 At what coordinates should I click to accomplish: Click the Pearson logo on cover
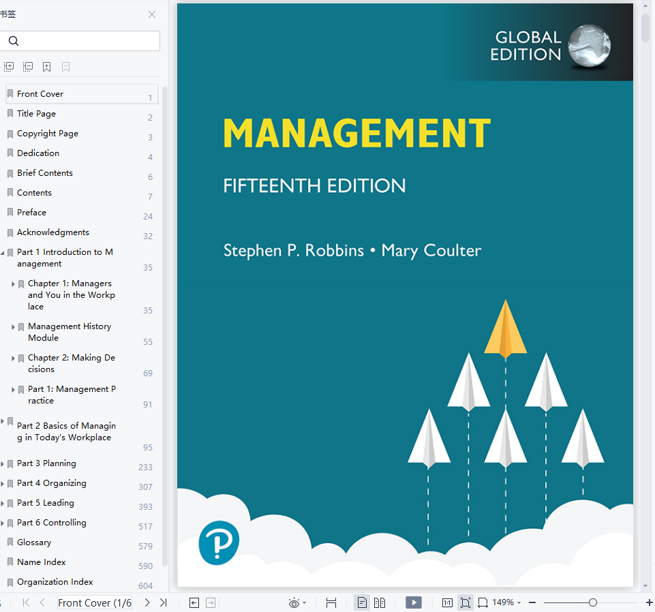(219, 542)
